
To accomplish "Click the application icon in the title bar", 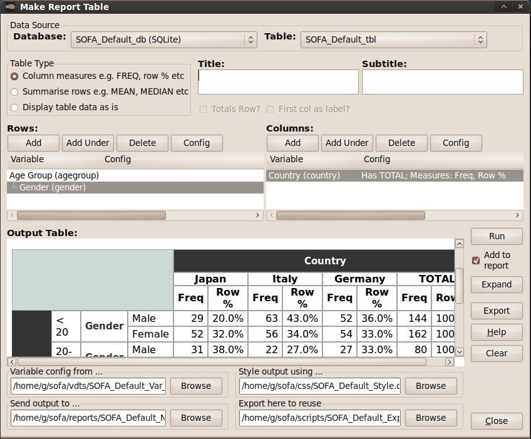I will [x=10, y=7].
